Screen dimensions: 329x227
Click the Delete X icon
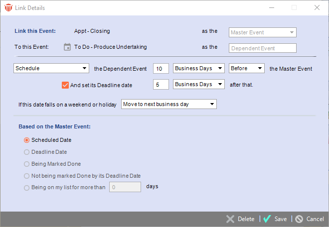coord(230,219)
